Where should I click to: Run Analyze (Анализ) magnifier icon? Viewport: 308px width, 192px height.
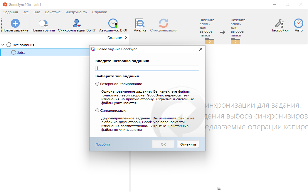coord(140,23)
